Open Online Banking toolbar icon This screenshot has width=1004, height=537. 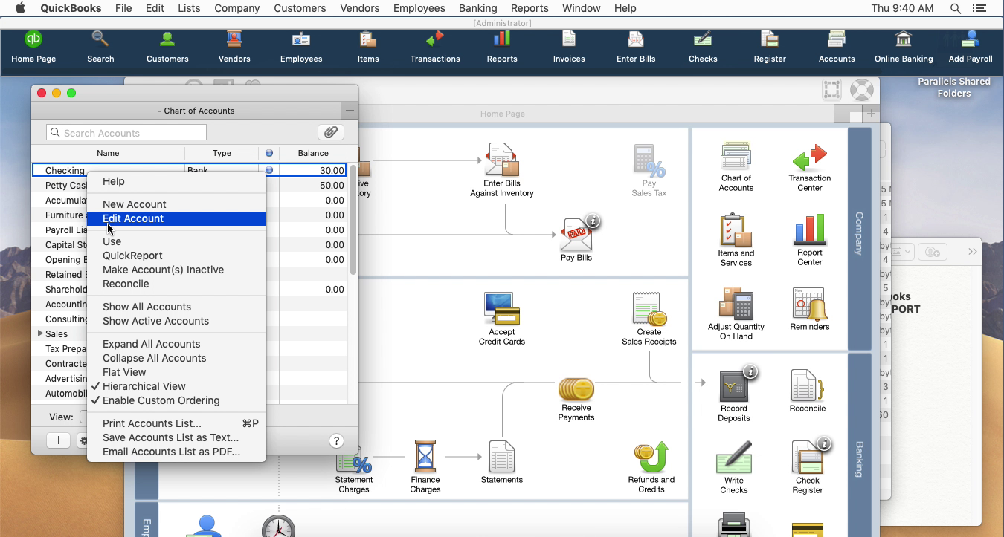904,47
